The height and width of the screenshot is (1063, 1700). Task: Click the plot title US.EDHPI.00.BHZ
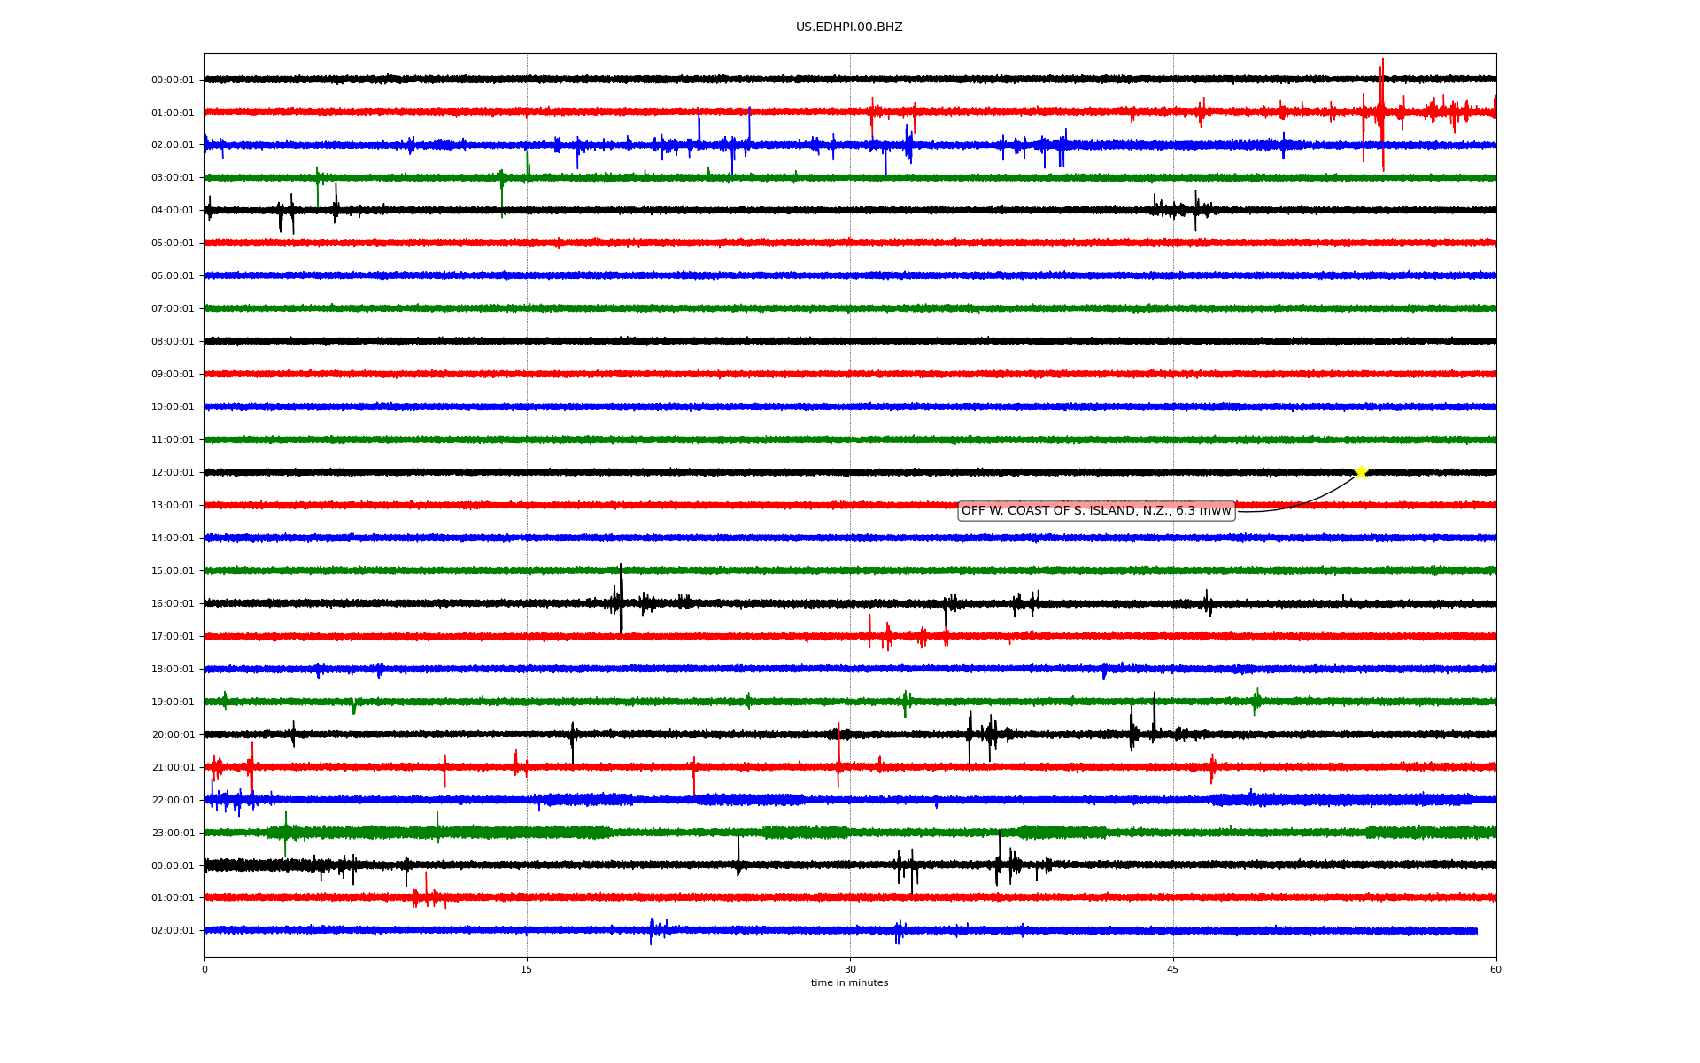click(849, 27)
